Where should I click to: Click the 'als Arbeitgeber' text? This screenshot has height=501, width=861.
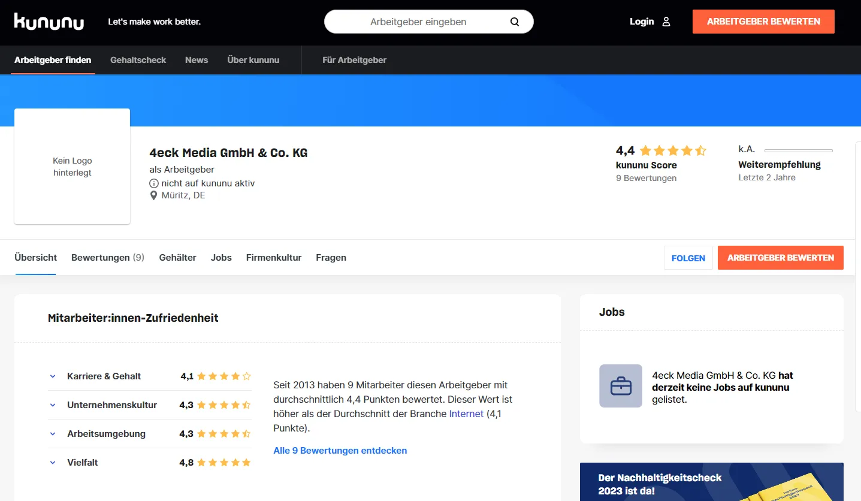click(x=182, y=170)
